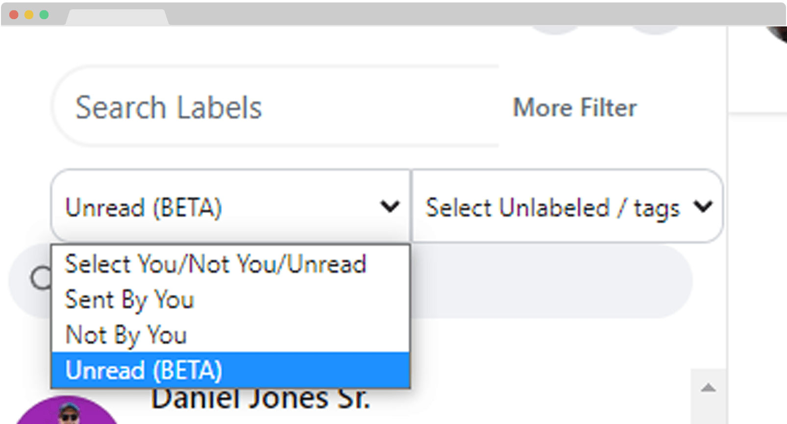Click the green maximize window button
The image size is (787, 424).
point(44,15)
